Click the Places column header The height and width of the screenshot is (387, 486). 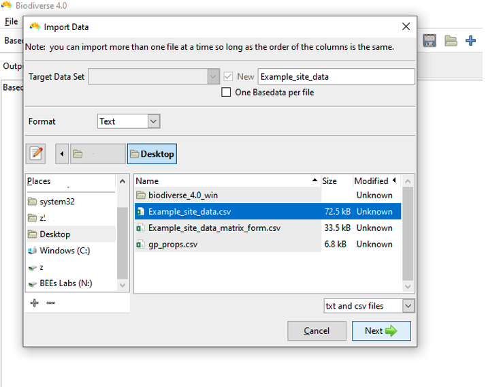pos(71,181)
